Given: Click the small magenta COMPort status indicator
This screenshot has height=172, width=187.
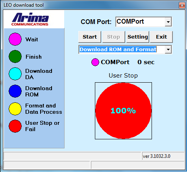Looking at the screenshot, I should (95, 62).
